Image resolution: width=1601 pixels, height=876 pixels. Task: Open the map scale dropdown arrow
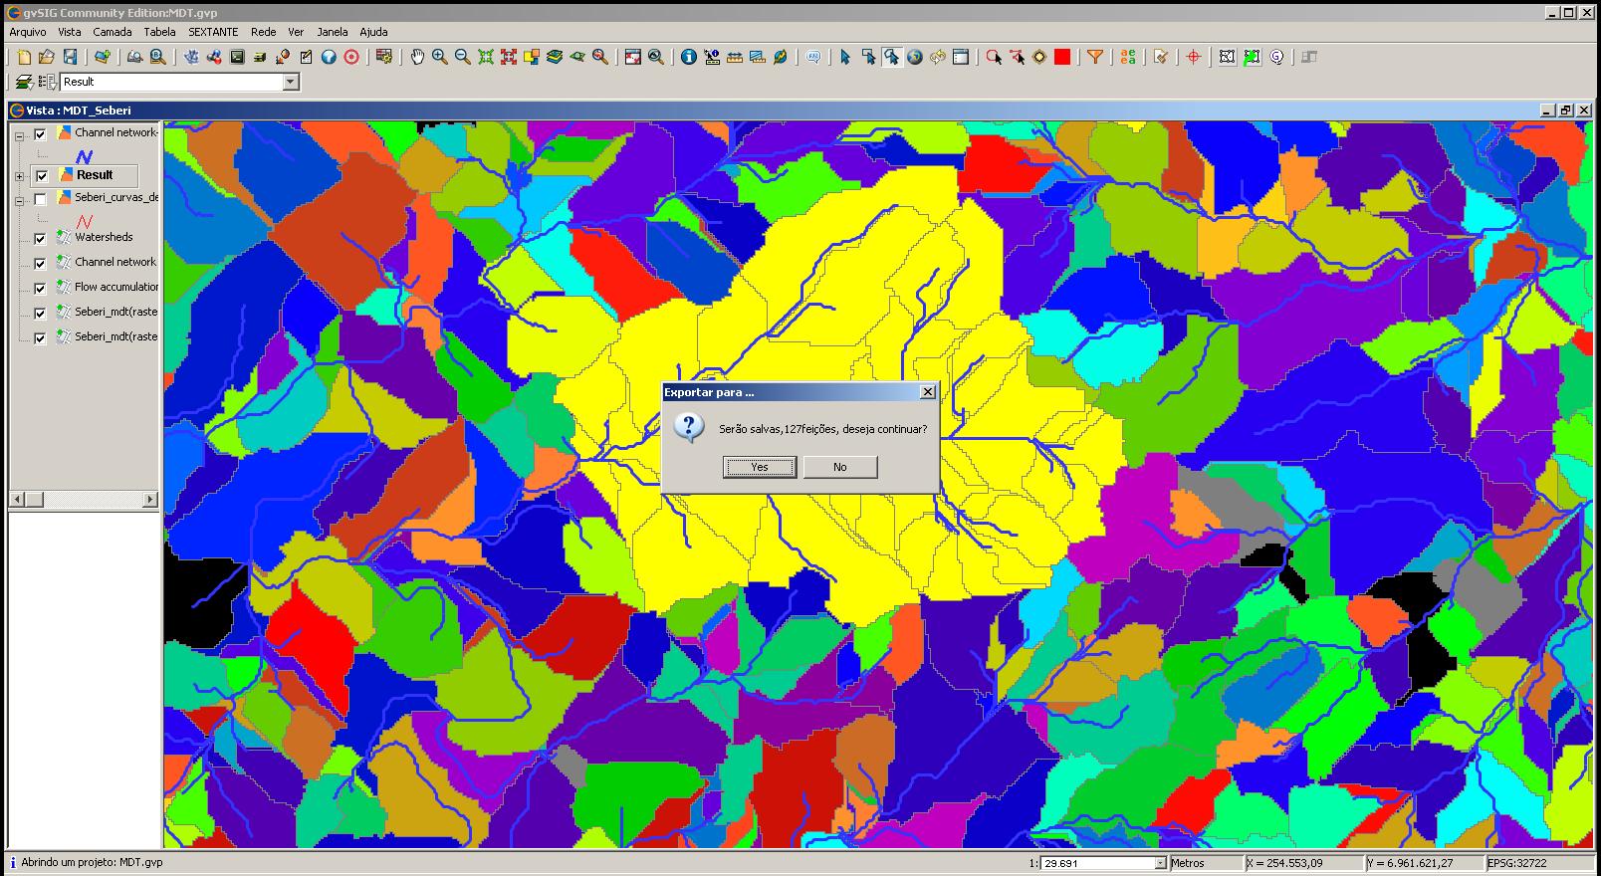tap(1160, 863)
